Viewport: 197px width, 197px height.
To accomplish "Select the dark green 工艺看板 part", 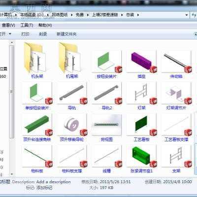I will pos(141,128).
